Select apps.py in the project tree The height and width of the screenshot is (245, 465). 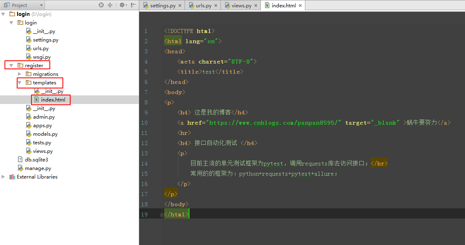39,126
